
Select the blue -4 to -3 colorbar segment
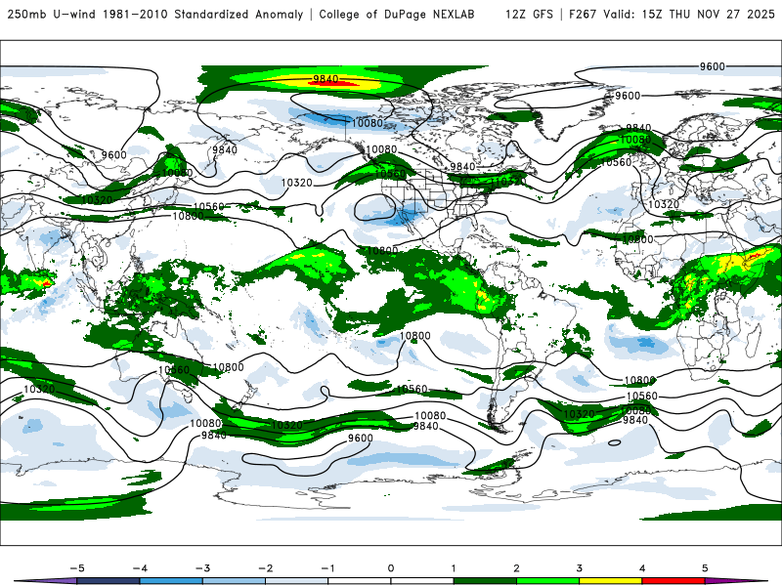171,581
